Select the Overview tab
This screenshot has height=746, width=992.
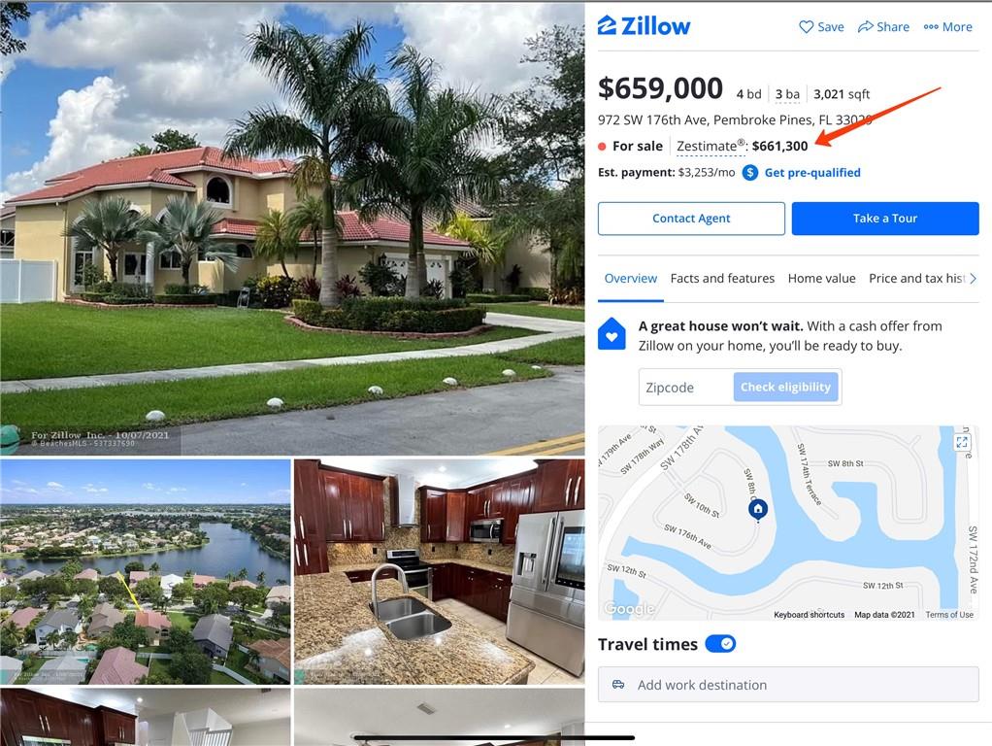631,279
